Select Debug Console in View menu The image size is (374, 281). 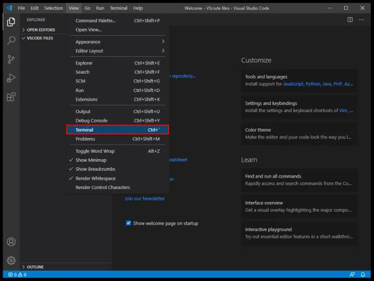[118, 121]
